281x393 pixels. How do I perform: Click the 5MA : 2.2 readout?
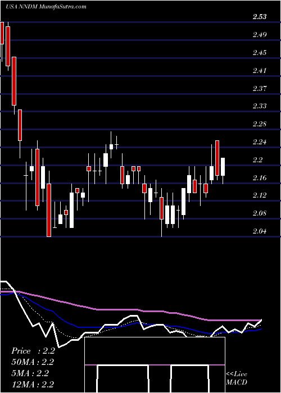(x=30, y=373)
